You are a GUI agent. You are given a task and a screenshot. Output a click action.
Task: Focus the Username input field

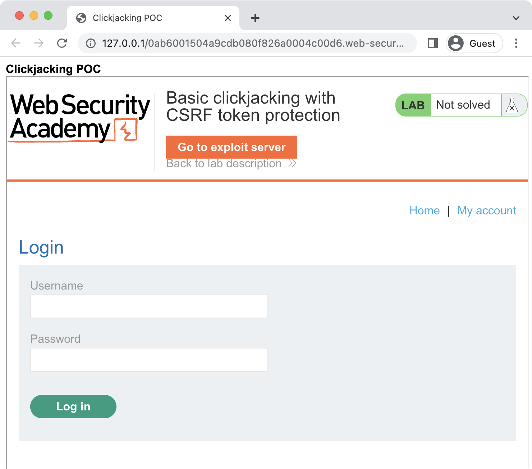pyautogui.click(x=148, y=306)
